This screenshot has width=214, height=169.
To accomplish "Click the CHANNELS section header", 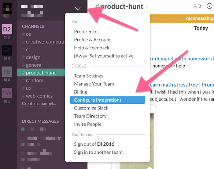I will pyautogui.click(x=33, y=26).
